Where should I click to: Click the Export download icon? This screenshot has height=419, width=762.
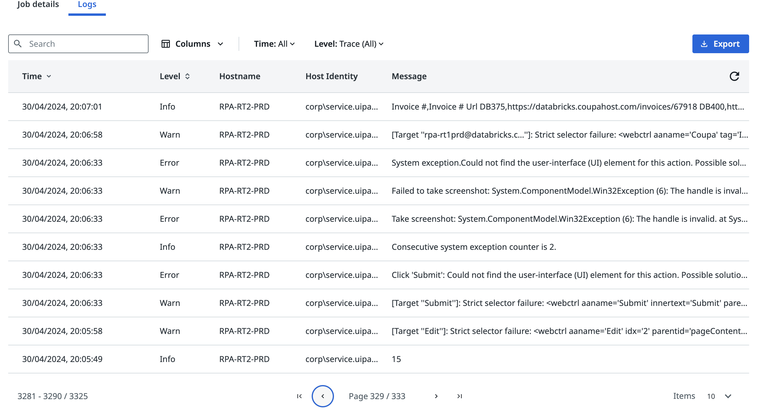pos(704,44)
